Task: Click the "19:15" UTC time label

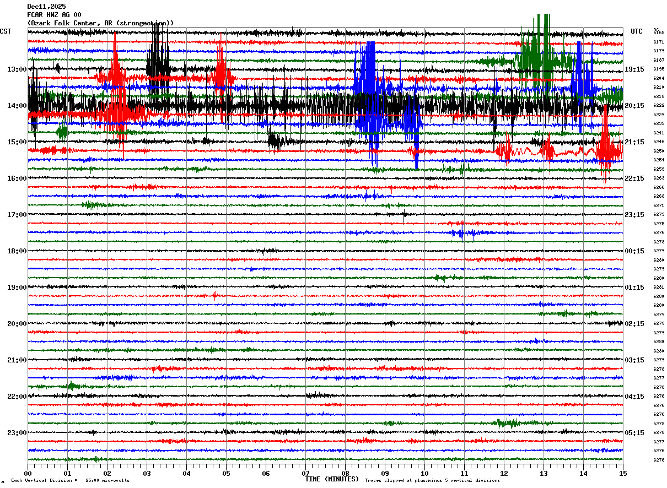Action: pyautogui.click(x=634, y=69)
